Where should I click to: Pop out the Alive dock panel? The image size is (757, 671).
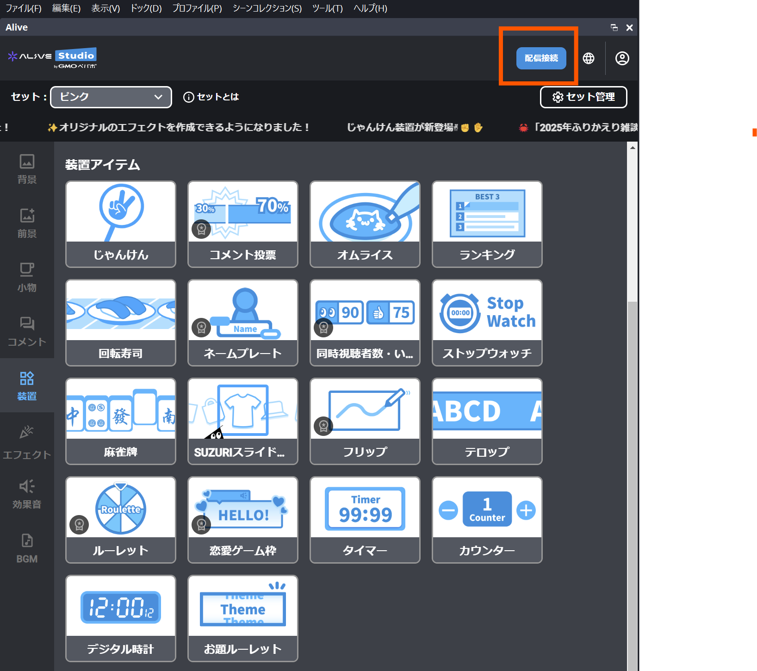(x=614, y=28)
